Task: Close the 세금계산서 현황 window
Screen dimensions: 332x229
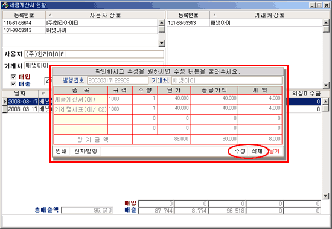Action: point(327,5)
